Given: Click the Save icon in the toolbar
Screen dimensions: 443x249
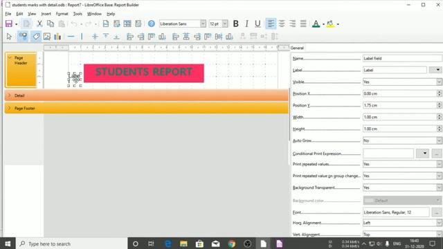Looking at the screenshot, I should point(9,24).
